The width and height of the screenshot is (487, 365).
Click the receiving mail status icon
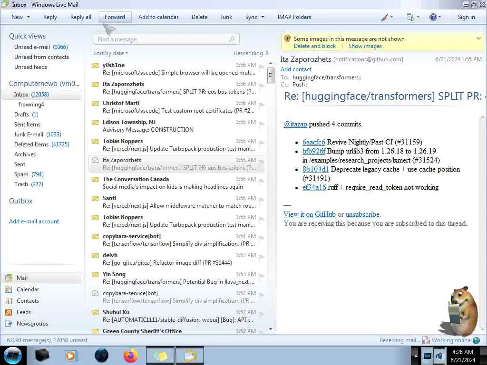pos(426,340)
